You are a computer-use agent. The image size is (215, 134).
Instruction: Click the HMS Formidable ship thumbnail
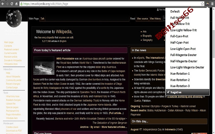pyautogui.click(x=44, y=66)
